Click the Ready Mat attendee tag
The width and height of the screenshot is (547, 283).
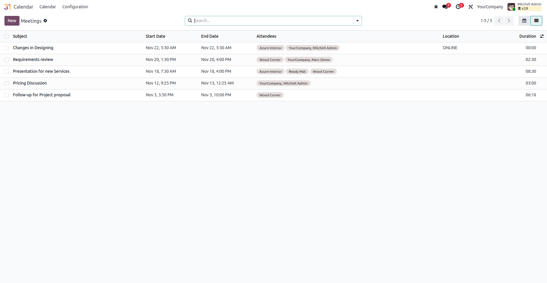pyautogui.click(x=297, y=72)
